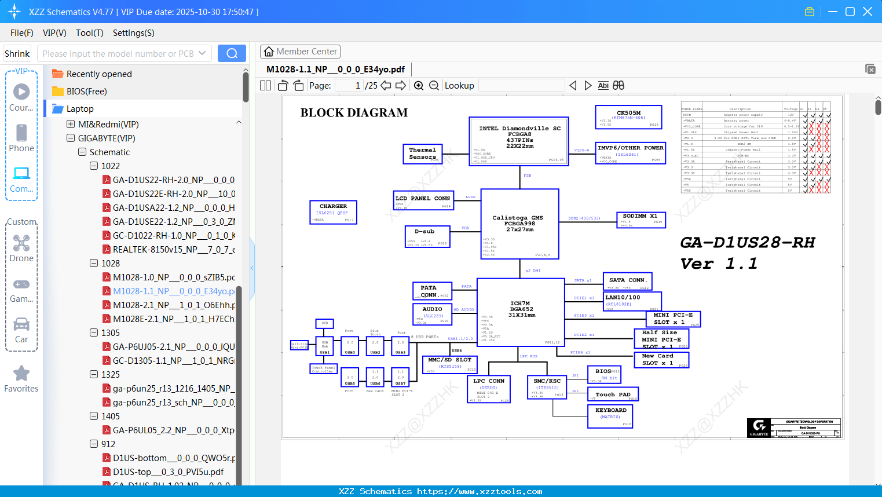Open the model number dropdown arrow
The width and height of the screenshot is (882, 497).
point(202,53)
